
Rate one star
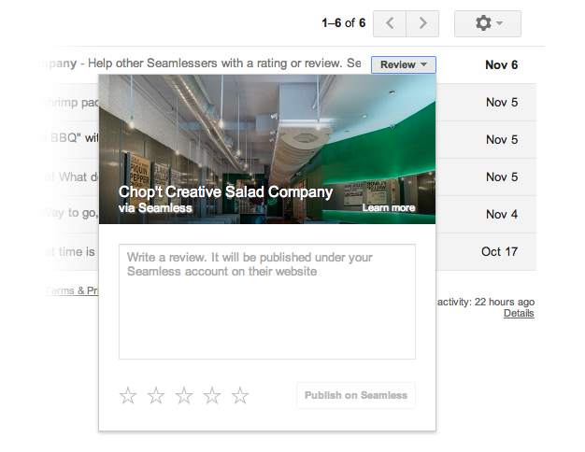pyautogui.click(x=128, y=396)
